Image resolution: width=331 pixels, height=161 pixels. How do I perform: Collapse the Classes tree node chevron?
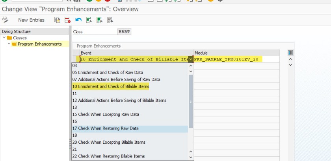pyautogui.click(x=4, y=38)
